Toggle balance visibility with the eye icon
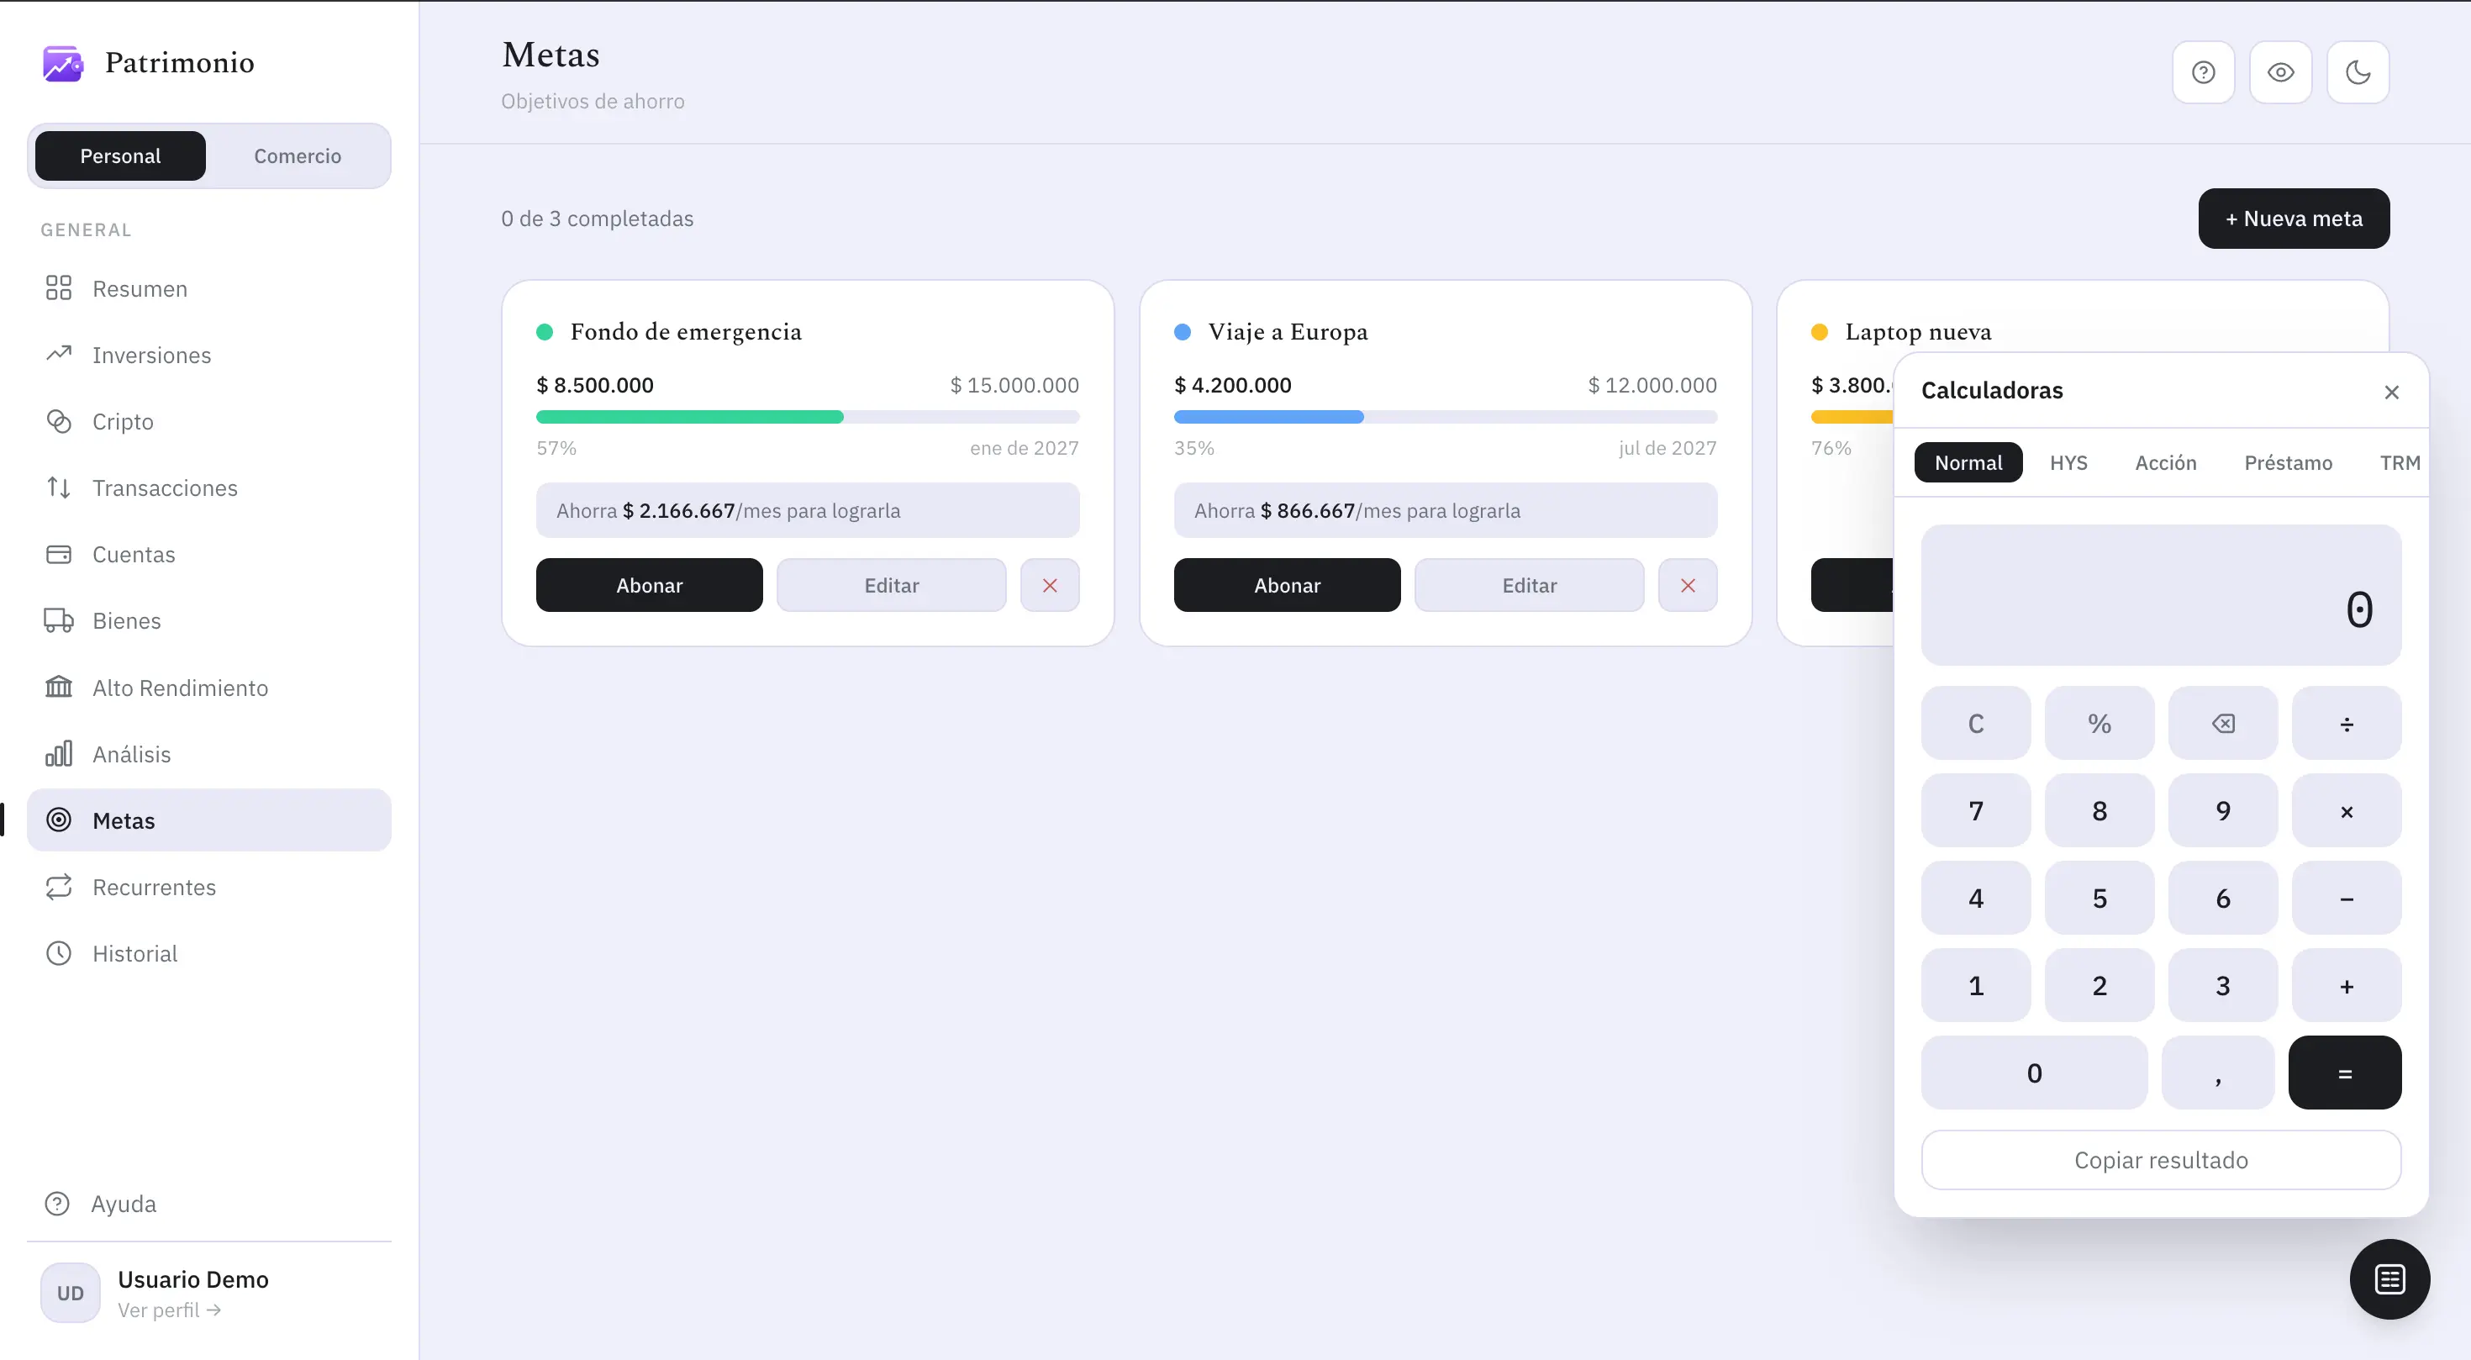Viewport: 2471px width, 1360px height. point(2281,72)
